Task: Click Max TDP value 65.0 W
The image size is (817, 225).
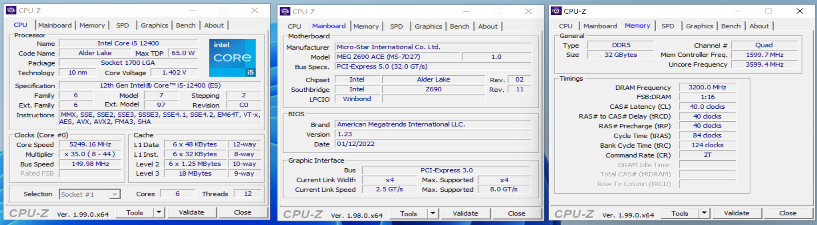Action: click(x=183, y=53)
